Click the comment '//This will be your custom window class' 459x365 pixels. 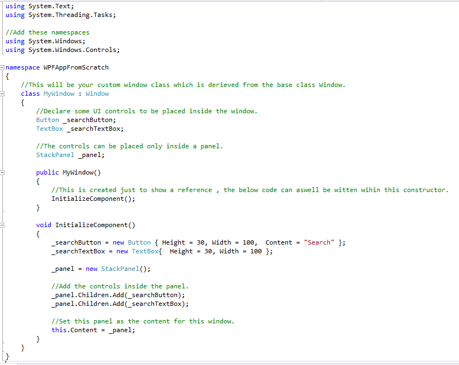pos(95,85)
